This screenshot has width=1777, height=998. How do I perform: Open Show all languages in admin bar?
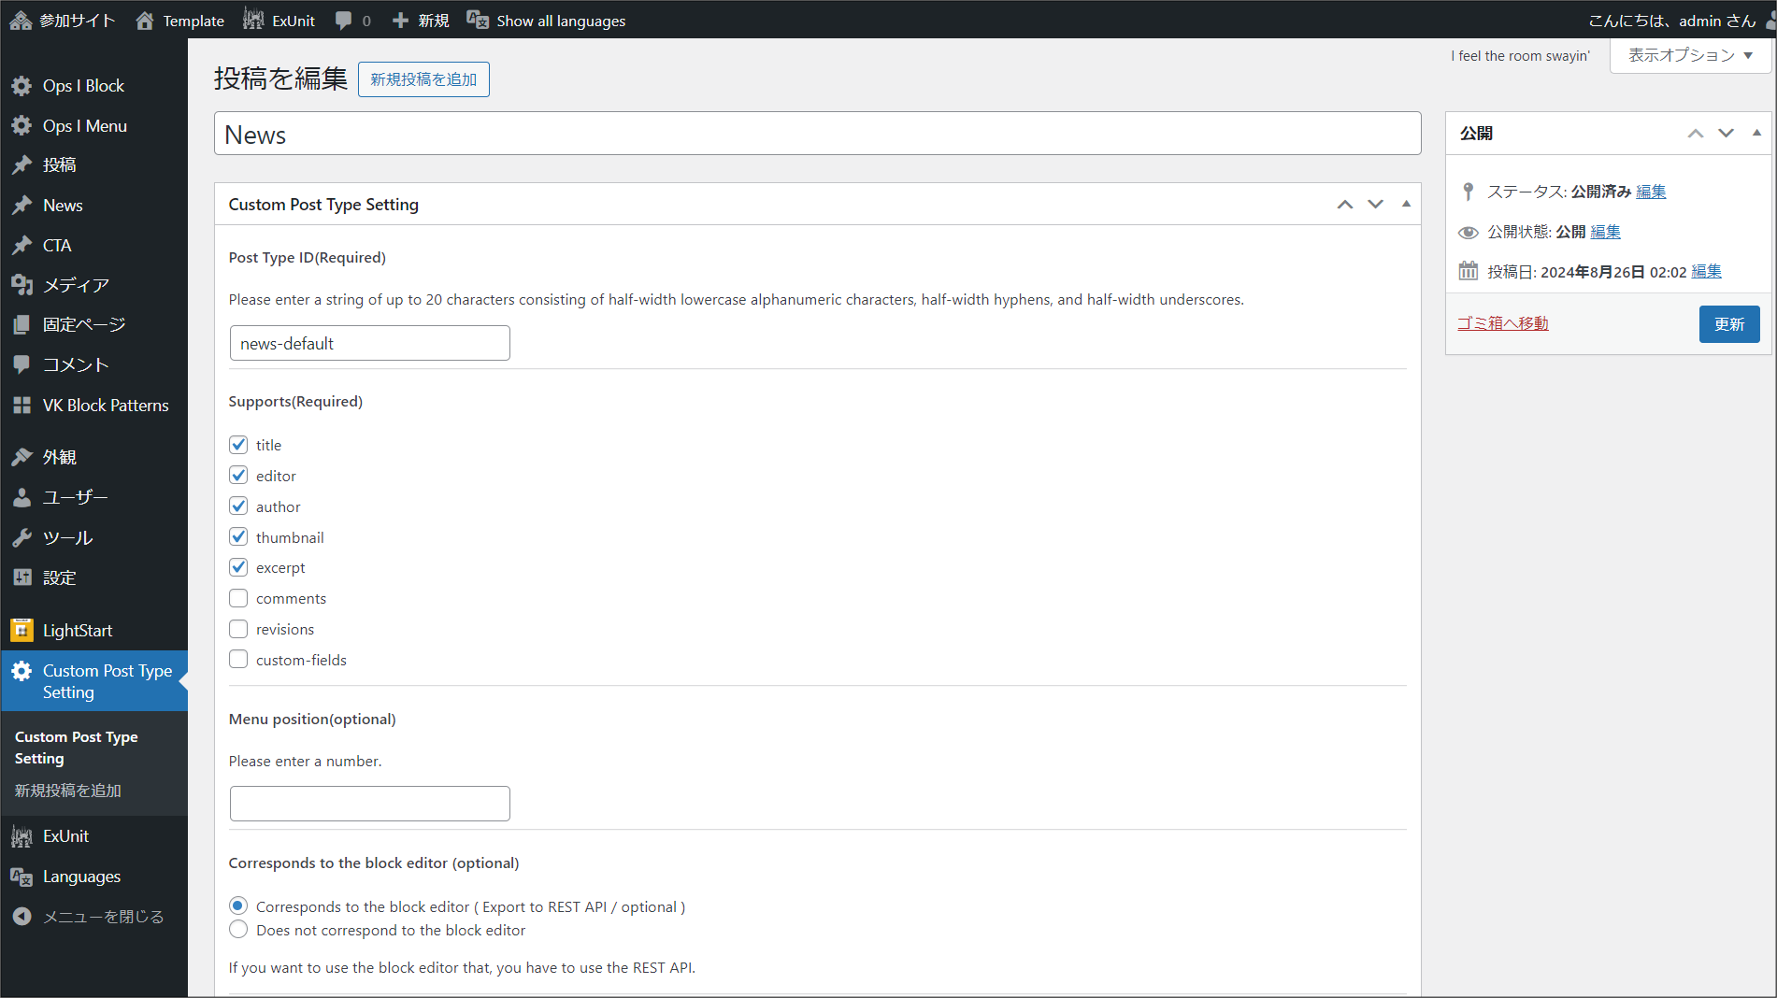(547, 21)
